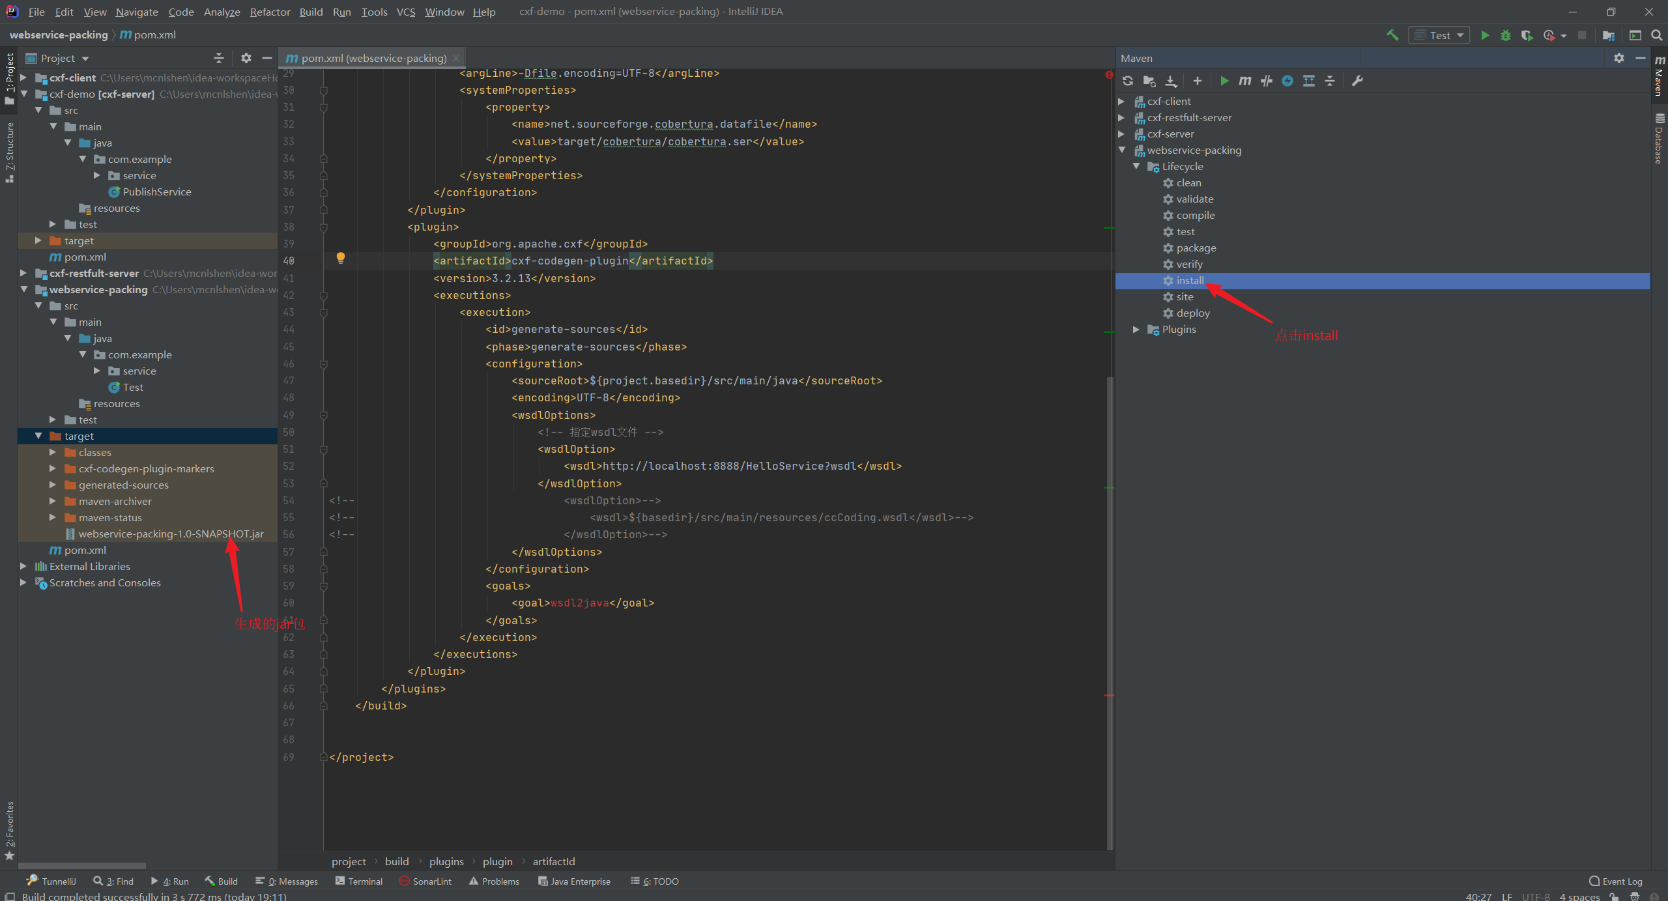Click the green run button in toolbar
The width and height of the screenshot is (1668, 901).
[x=1485, y=35]
